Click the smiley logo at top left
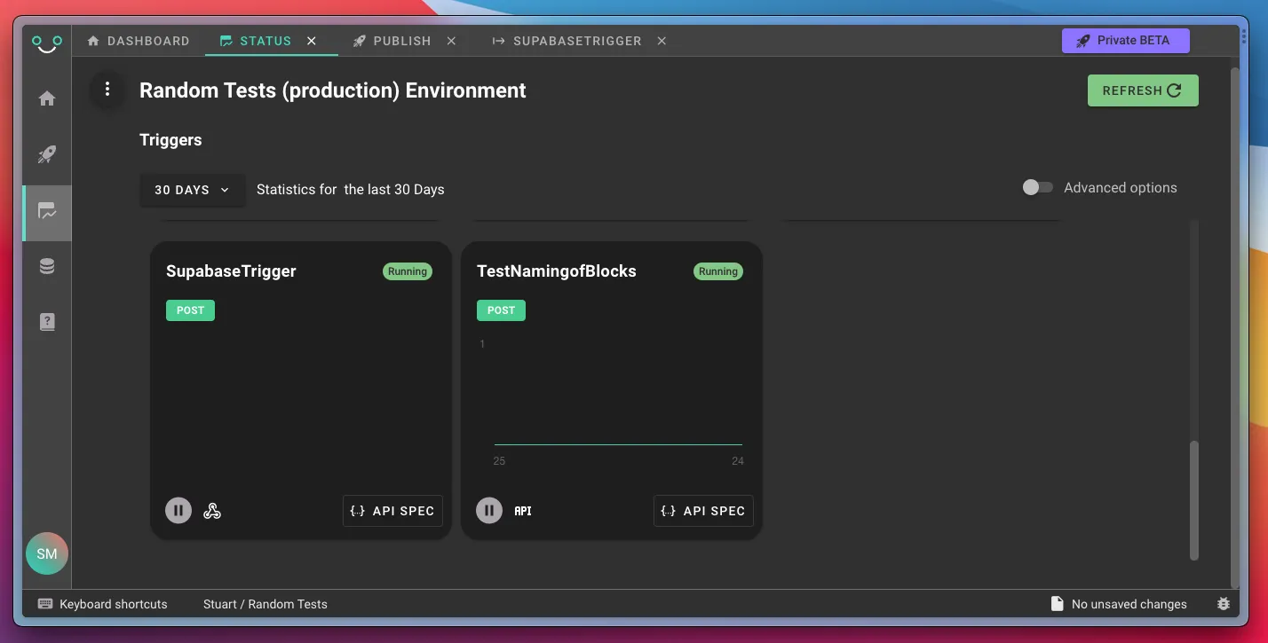 pyautogui.click(x=47, y=43)
